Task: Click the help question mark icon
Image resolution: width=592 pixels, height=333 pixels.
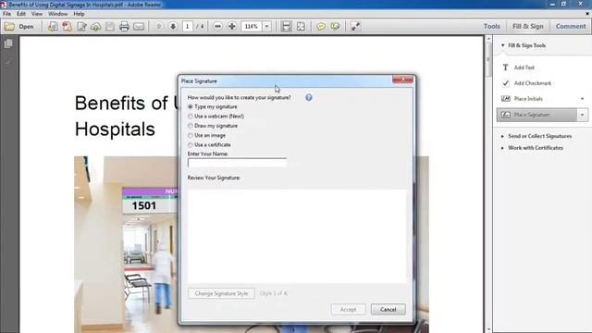Action: pyautogui.click(x=309, y=97)
